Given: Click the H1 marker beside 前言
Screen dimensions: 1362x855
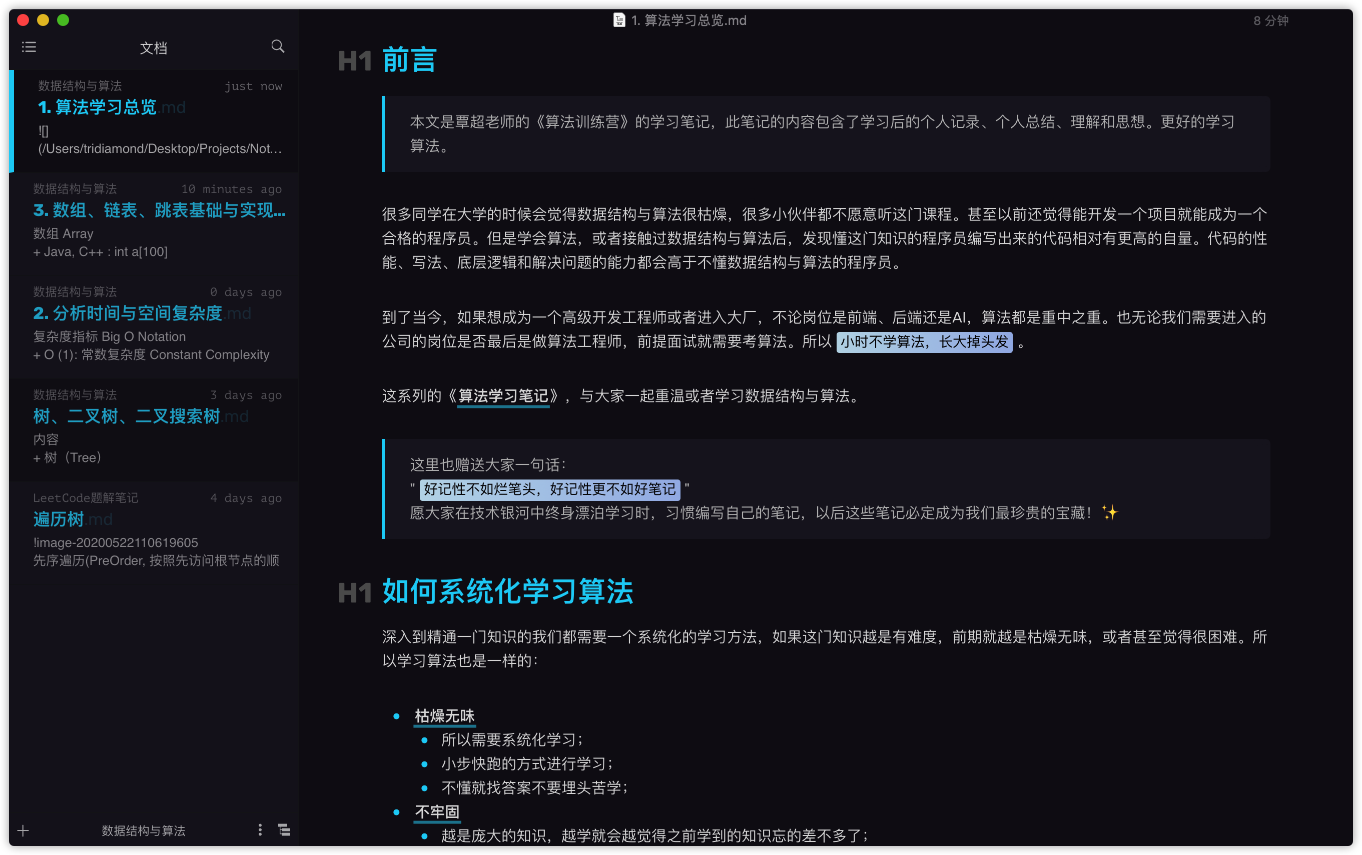Looking at the screenshot, I should [x=355, y=61].
